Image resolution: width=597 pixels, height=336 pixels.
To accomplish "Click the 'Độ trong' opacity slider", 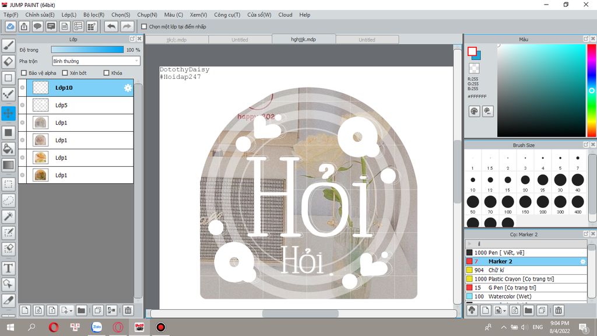I will point(87,50).
